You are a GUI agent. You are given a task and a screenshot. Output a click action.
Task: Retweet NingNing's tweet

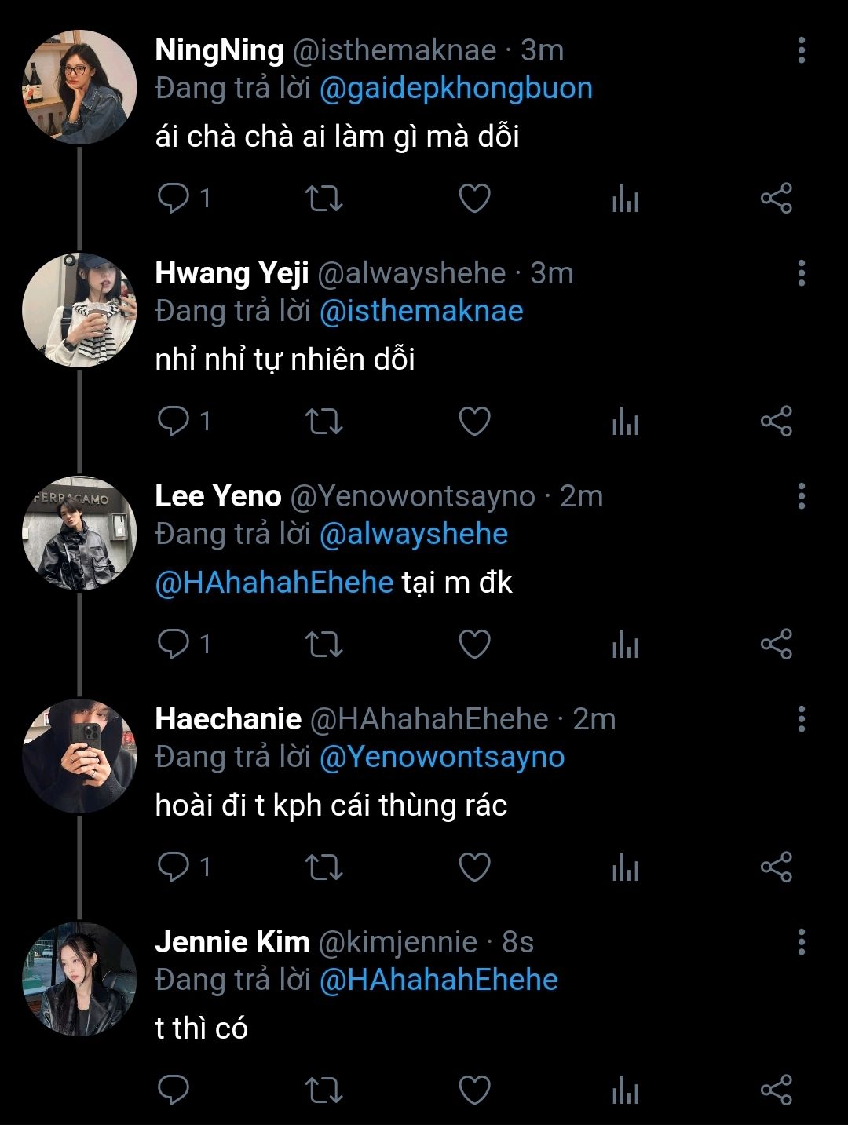(x=323, y=199)
